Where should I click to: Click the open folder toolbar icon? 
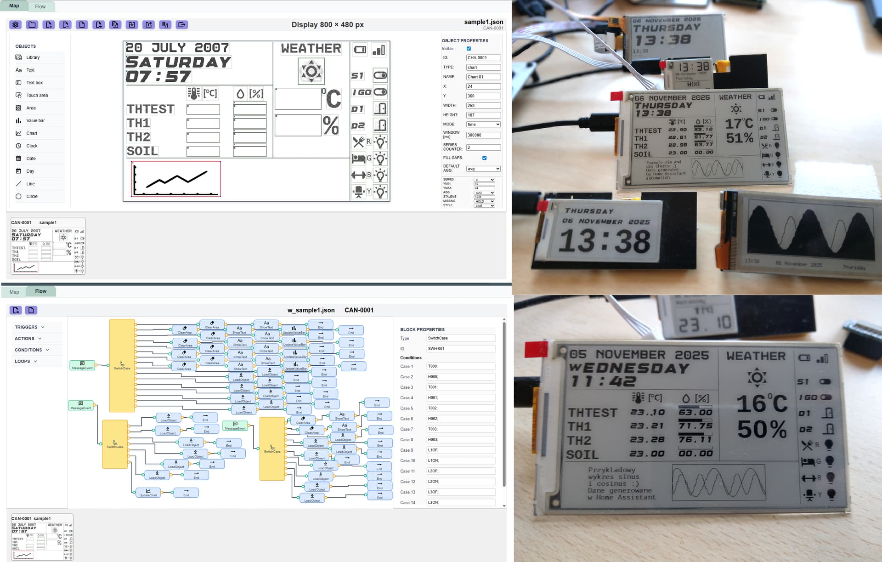click(x=32, y=25)
